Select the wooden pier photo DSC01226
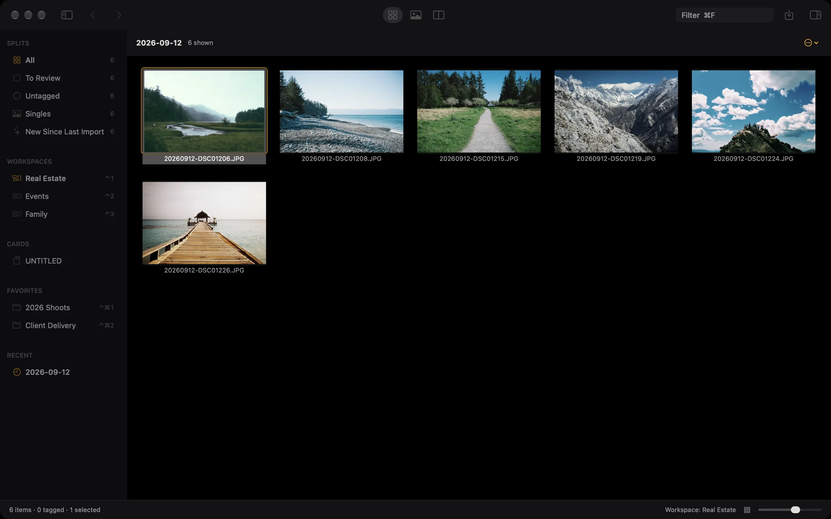 tap(204, 223)
